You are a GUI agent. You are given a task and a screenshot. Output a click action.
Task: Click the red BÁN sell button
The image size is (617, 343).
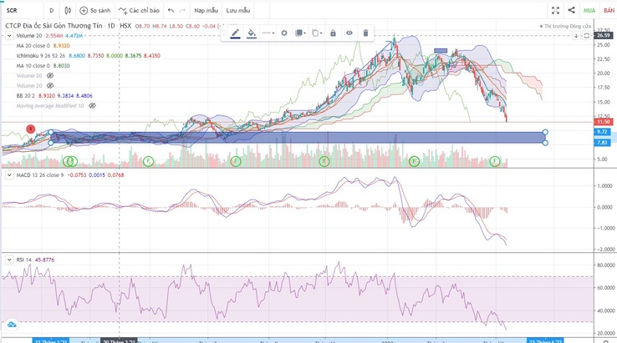(609, 11)
